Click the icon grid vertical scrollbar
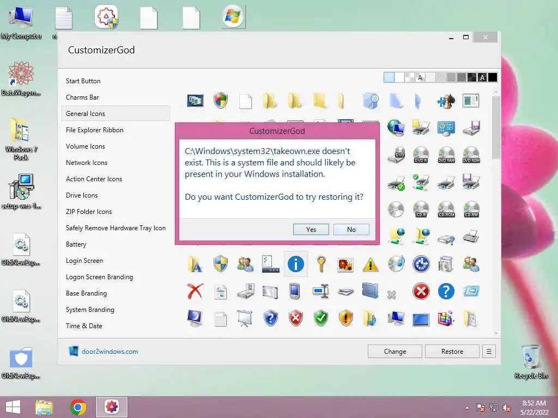The image size is (558, 418). click(x=496, y=128)
